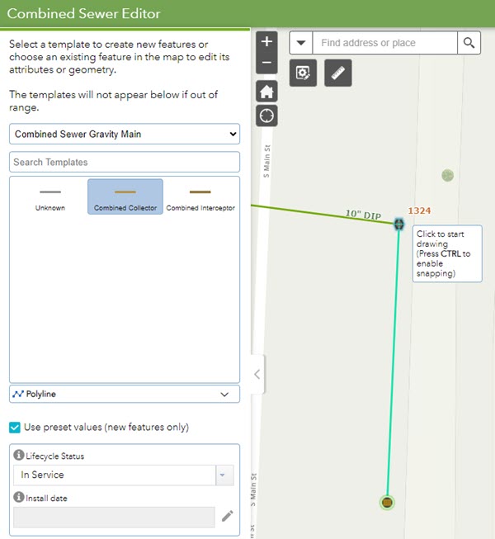Open the smart editor settings tool

(x=303, y=73)
